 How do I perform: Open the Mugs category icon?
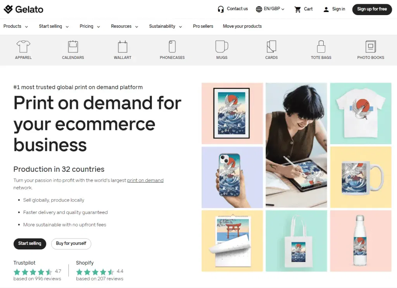point(221,47)
